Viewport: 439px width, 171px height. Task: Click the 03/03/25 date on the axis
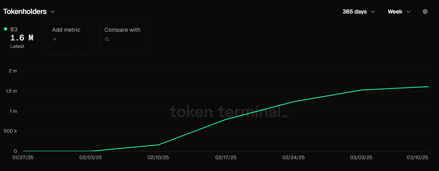click(361, 158)
